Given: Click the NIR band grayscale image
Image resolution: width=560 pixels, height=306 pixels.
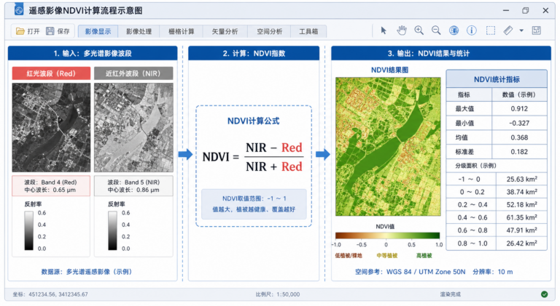Looking at the screenshot, I should [133, 127].
